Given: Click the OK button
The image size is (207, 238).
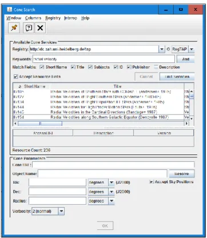Looking at the screenshot, I should pos(105,225).
